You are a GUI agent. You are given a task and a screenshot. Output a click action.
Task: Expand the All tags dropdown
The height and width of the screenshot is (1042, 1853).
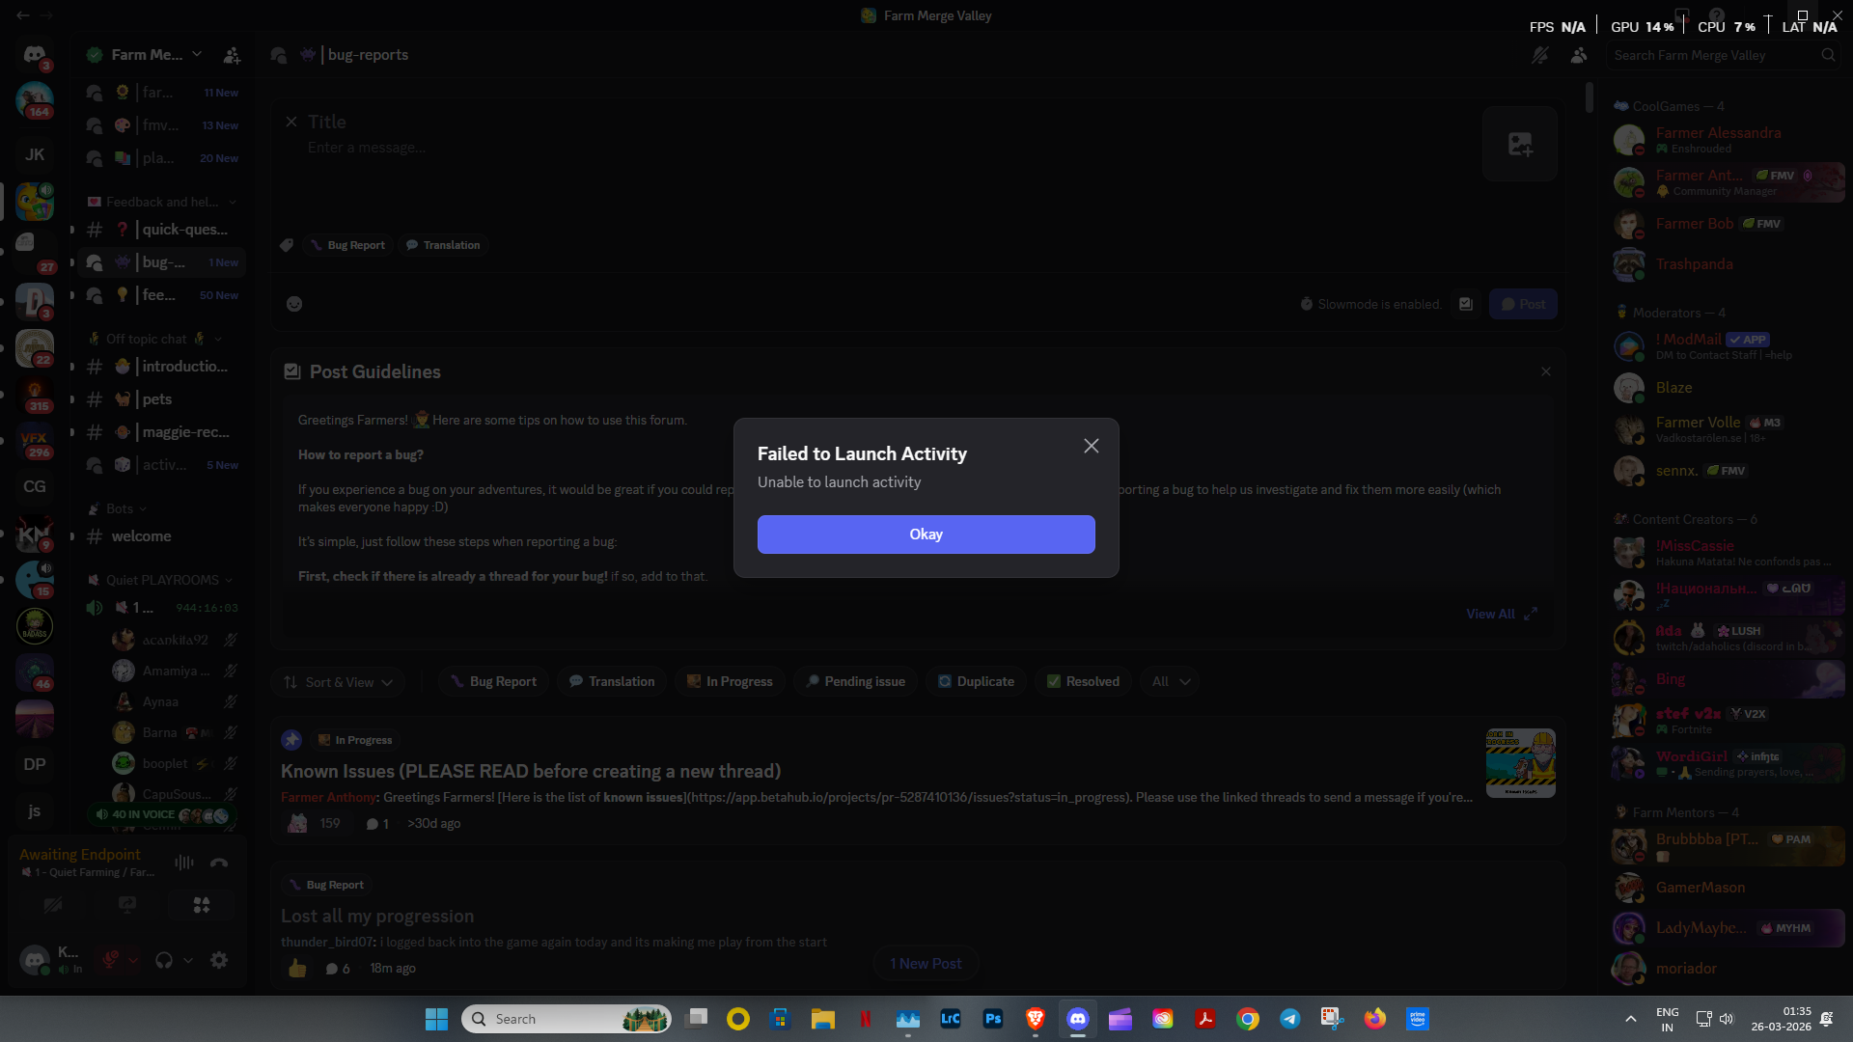click(x=1170, y=682)
